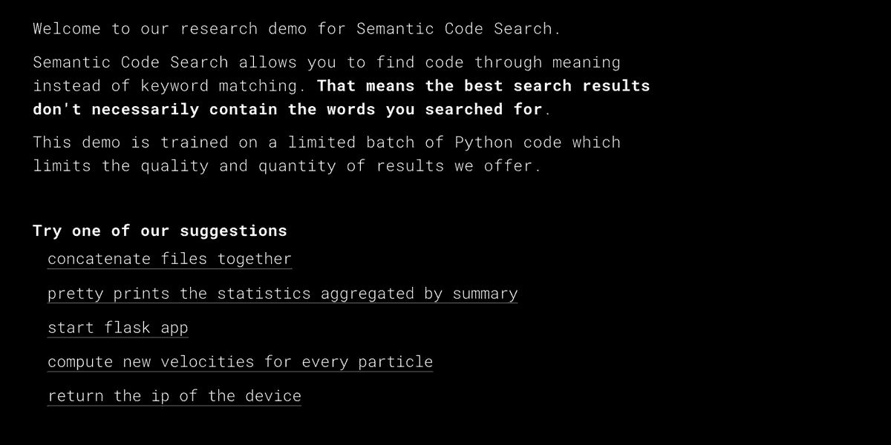Select the last suggestion link shown

(174, 395)
